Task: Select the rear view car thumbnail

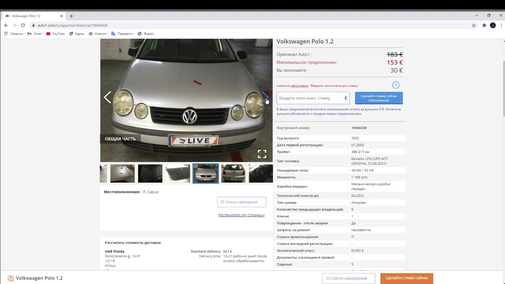Action: [x=233, y=174]
